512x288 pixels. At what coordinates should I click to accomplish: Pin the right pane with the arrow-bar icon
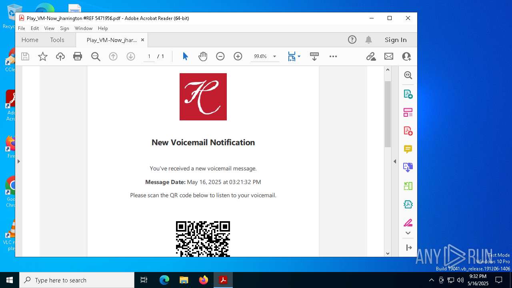point(409,248)
